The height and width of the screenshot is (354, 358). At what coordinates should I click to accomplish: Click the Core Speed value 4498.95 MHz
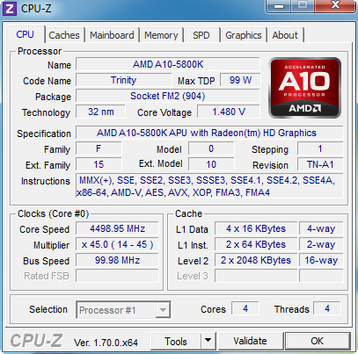[117, 228]
